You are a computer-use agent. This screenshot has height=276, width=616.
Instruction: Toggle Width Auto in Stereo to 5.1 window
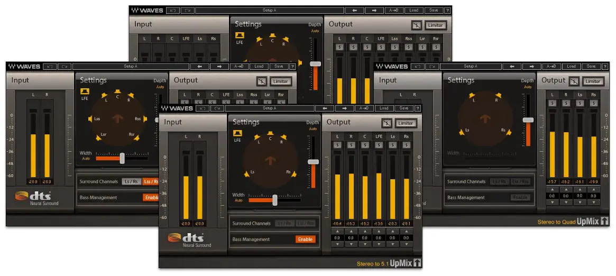click(x=239, y=200)
